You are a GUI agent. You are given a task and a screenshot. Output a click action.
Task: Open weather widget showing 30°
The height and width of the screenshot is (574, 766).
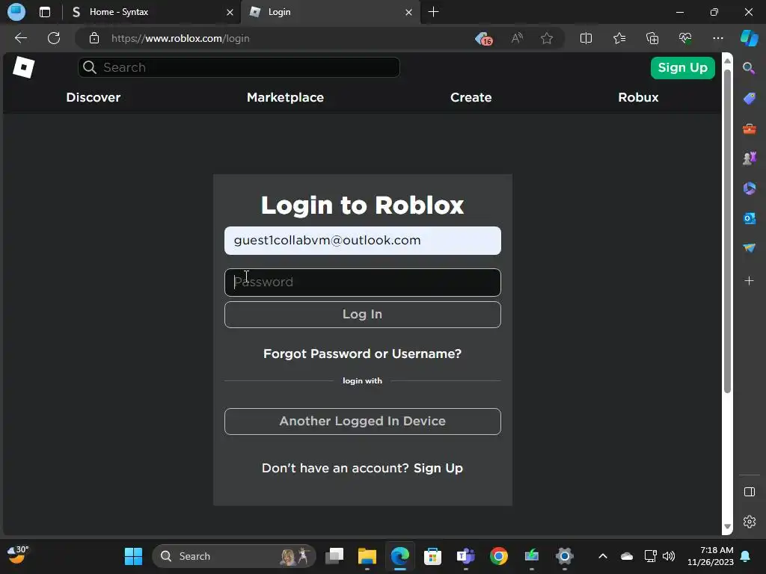click(x=18, y=555)
